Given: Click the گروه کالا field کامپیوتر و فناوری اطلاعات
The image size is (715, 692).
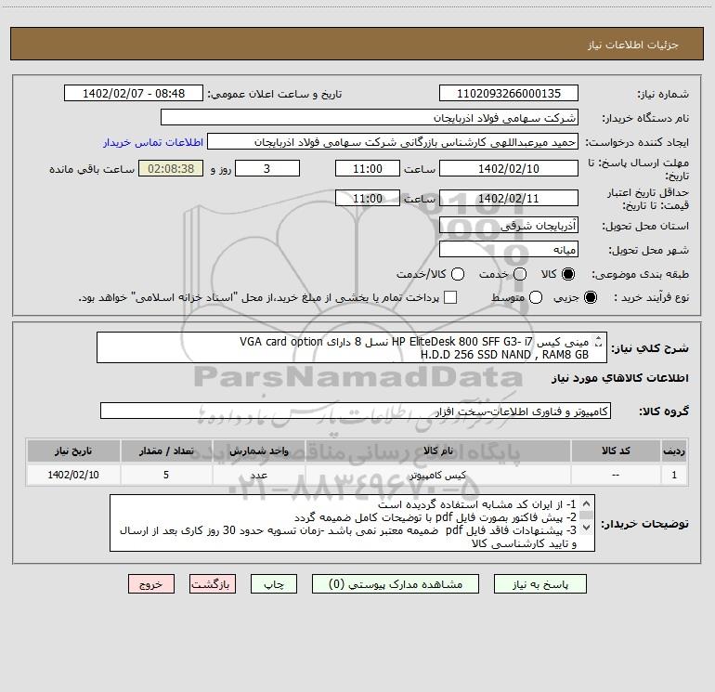Looking at the screenshot, I should (x=356, y=411).
